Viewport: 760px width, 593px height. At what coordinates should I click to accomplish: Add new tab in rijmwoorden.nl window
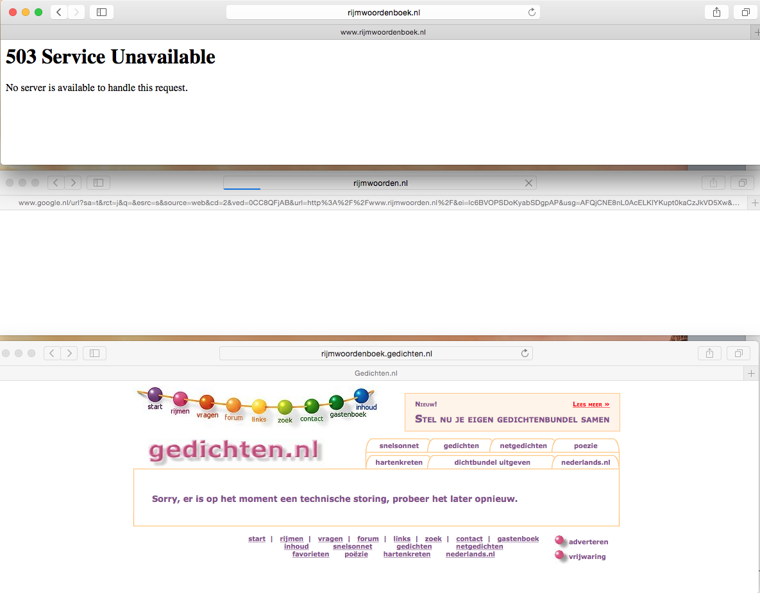tap(755, 203)
